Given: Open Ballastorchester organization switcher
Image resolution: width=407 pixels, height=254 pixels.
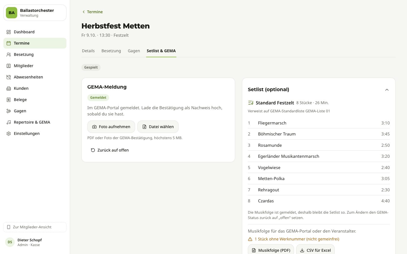Looking at the screenshot, I should pos(35,13).
